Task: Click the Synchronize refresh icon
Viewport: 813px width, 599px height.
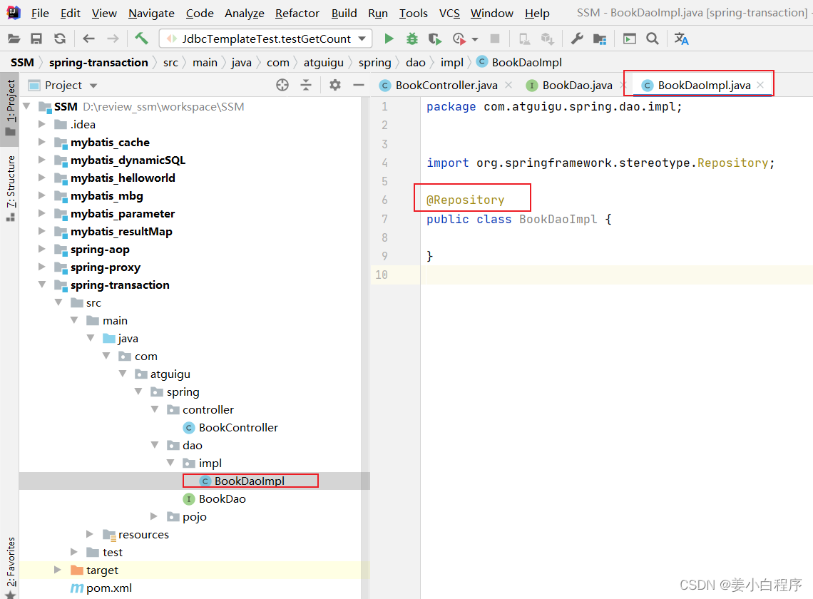Action: coord(60,39)
